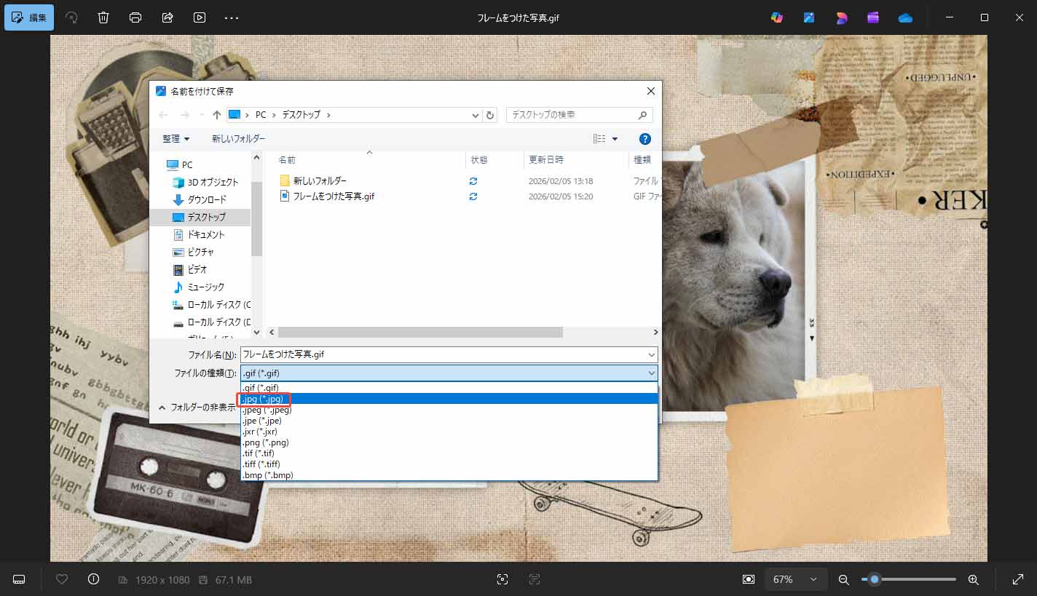Click the favorite heart icon
1037x596 pixels.
(62, 579)
